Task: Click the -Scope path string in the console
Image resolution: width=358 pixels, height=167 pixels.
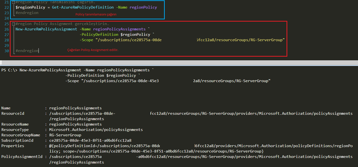Action: [176, 81]
